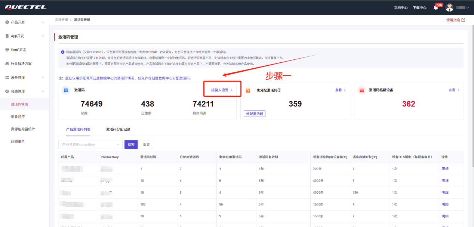The height and width of the screenshot is (227, 474).
Task: Click the 使用指南 external link icon
Action: [463, 20]
